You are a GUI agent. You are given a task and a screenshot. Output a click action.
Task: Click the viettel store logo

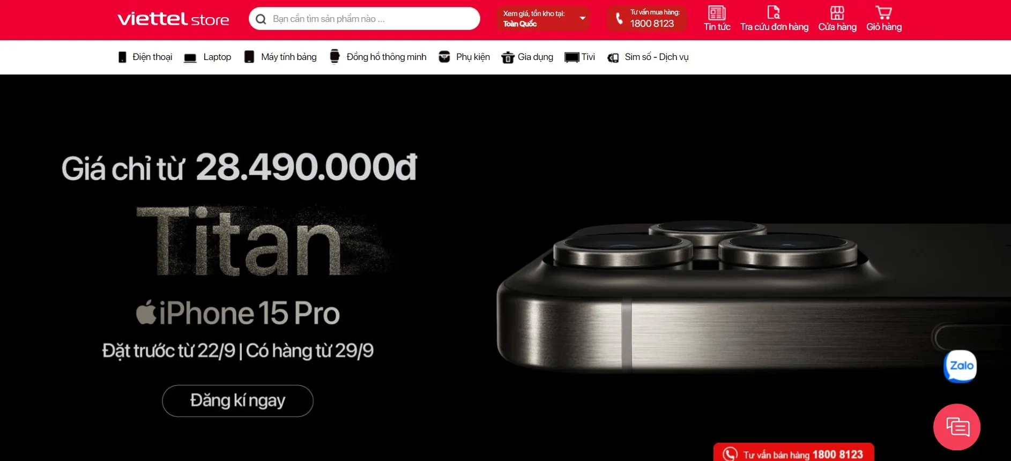pos(173,19)
